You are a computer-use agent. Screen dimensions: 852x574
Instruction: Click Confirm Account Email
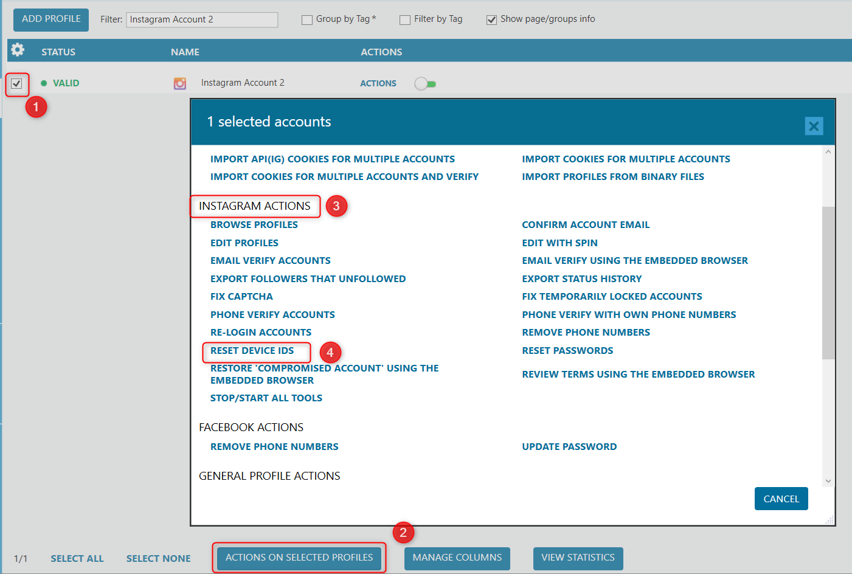(x=586, y=225)
